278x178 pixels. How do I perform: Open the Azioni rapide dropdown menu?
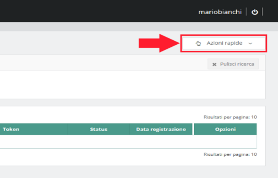tap(224, 43)
